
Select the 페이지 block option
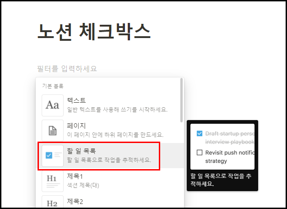[110, 131]
